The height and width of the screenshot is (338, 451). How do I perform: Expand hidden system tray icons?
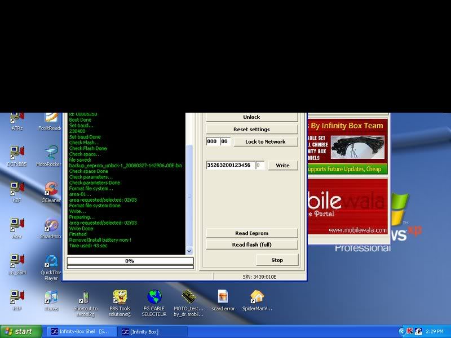pyautogui.click(x=401, y=331)
